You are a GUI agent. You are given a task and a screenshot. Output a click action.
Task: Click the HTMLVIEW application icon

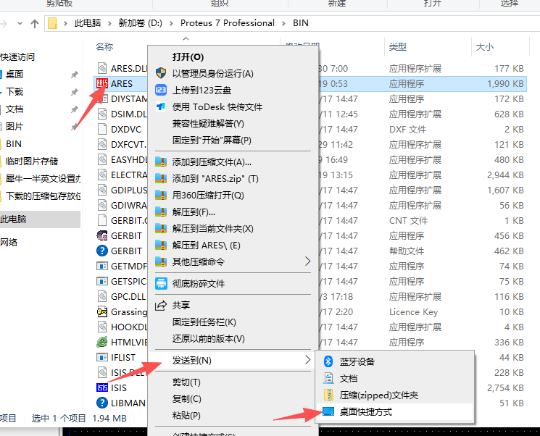pos(102,342)
